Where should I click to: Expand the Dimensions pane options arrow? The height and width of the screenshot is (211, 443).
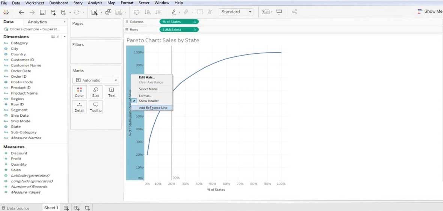click(65, 37)
